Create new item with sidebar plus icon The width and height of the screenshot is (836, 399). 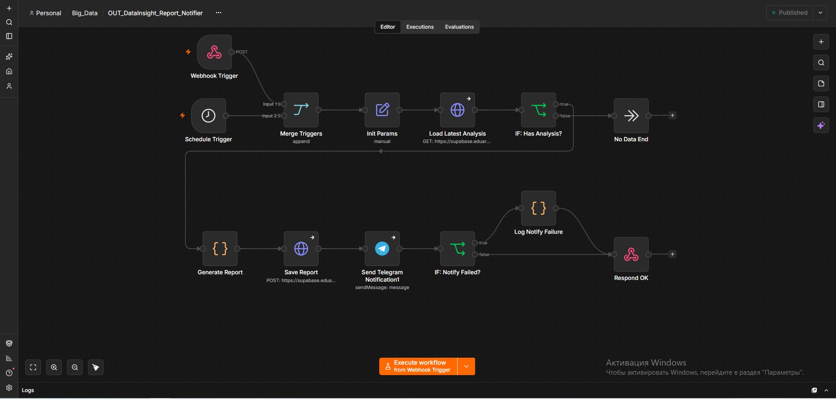[x=9, y=8]
